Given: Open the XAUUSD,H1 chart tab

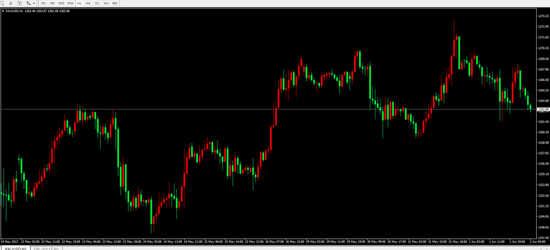Looking at the screenshot, I should tap(15, 248).
